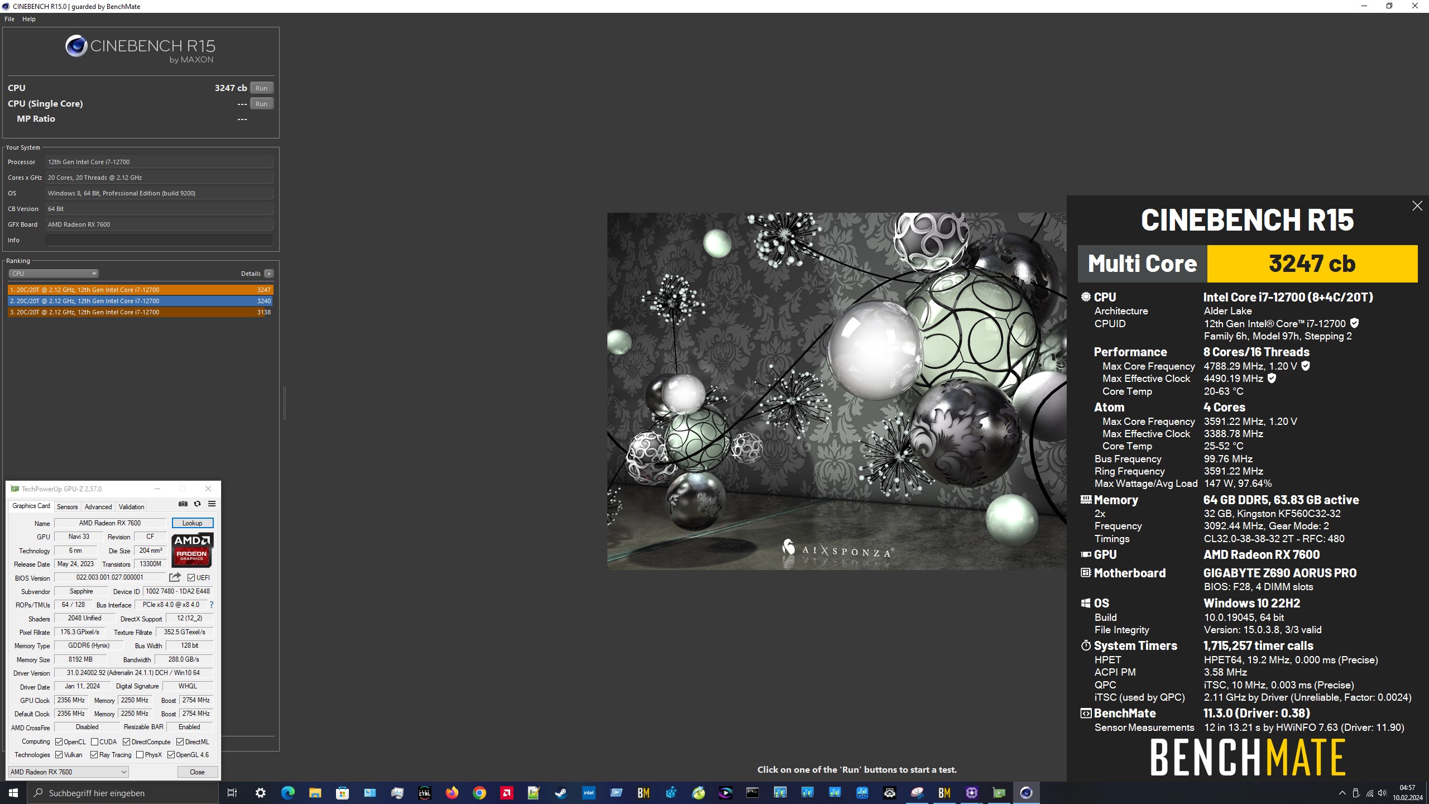Open the GPU-Z hamburger menu
This screenshot has width=1429, height=804.
pos(212,504)
